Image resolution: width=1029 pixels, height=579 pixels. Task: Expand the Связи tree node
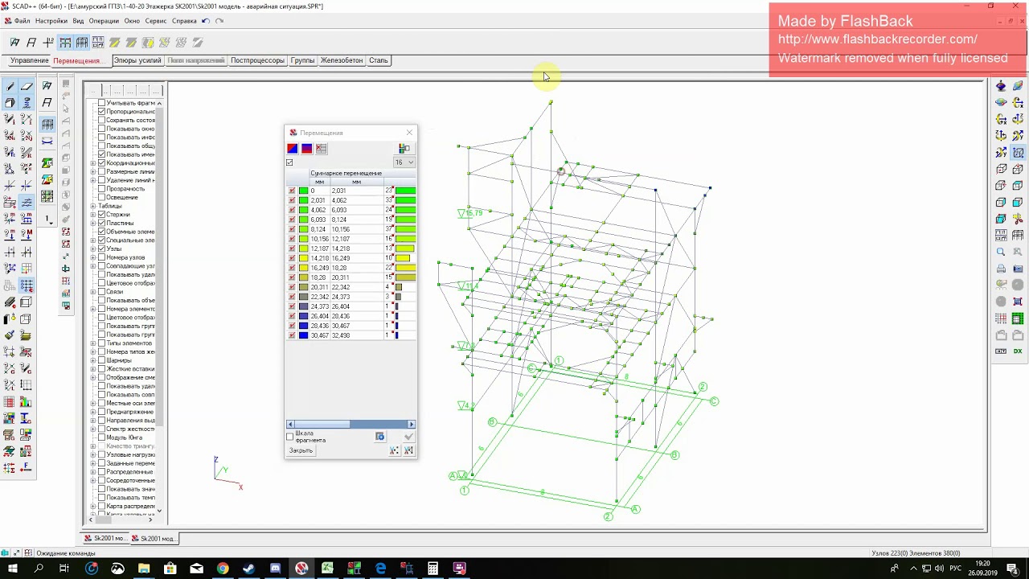(93, 292)
